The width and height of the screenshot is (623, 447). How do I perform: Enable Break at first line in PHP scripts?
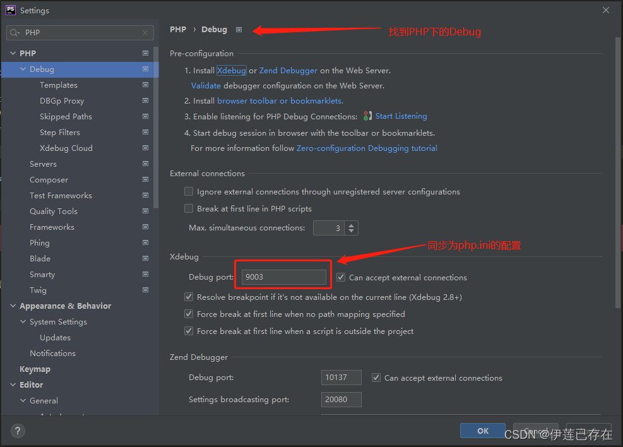point(189,208)
